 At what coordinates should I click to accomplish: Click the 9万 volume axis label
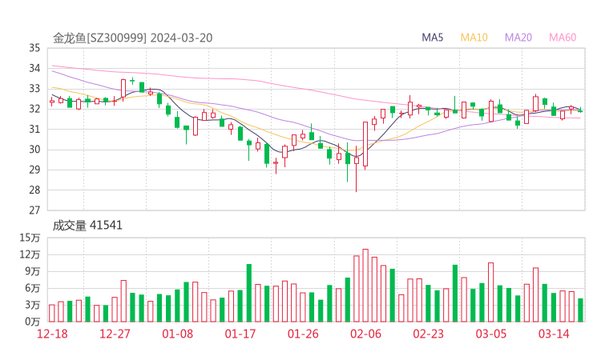[32, 271]
